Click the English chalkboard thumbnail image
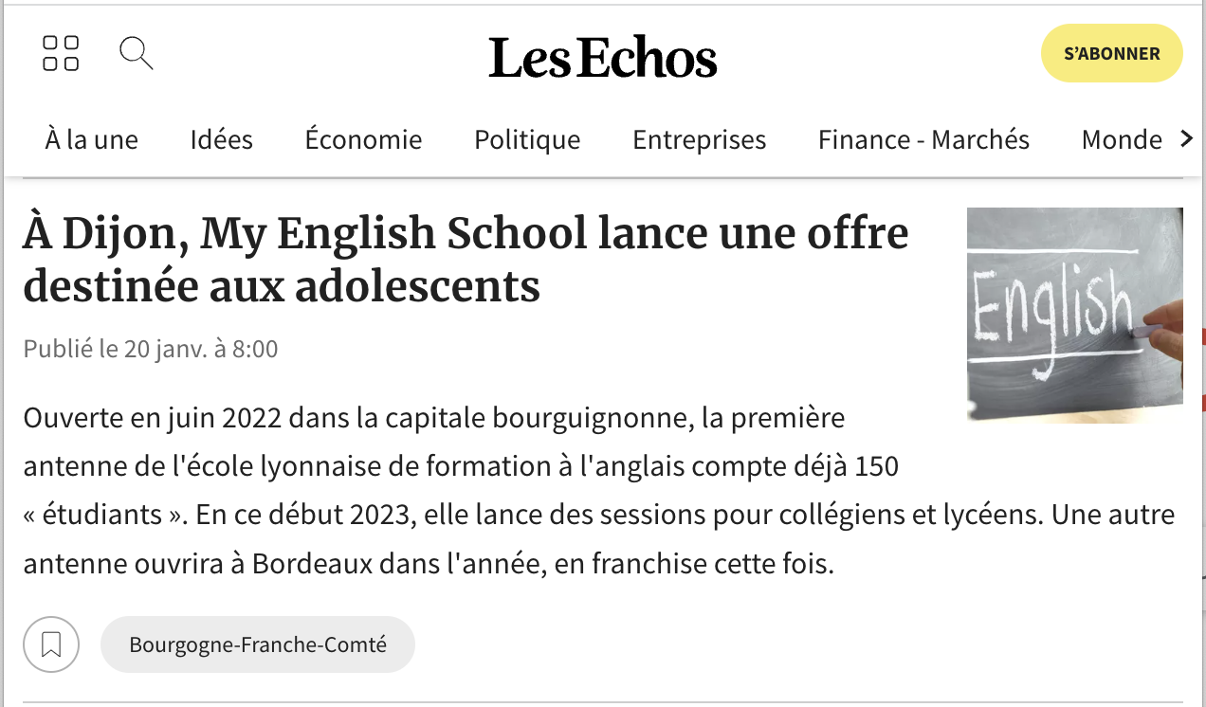Image resolution: width=1206 pixels, height=707 pixels. tap(1074, 315)
